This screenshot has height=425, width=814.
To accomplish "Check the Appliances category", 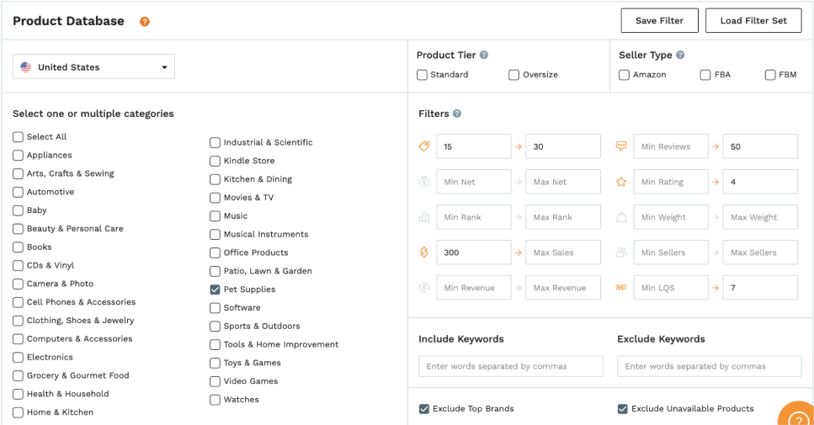I will click(19, 155).
